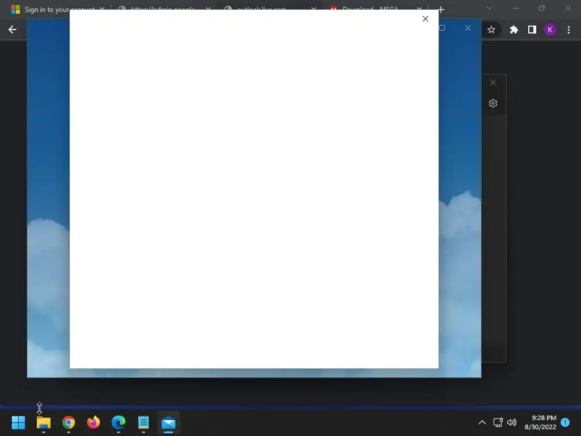The height and width of the screenshot is (436, 581).
Task: Open File Explorer from taskbar
Action: pos(43,422)
